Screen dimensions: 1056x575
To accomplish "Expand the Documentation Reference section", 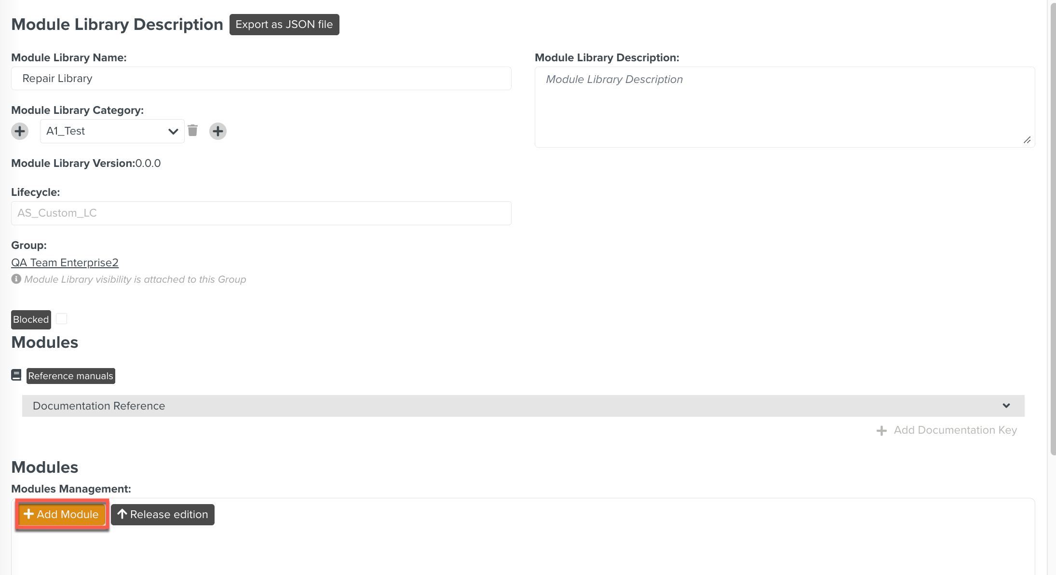I will [523, 406].
